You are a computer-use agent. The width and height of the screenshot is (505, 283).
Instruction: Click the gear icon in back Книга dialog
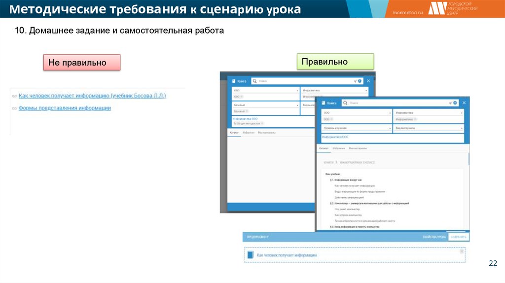point(360,81)
